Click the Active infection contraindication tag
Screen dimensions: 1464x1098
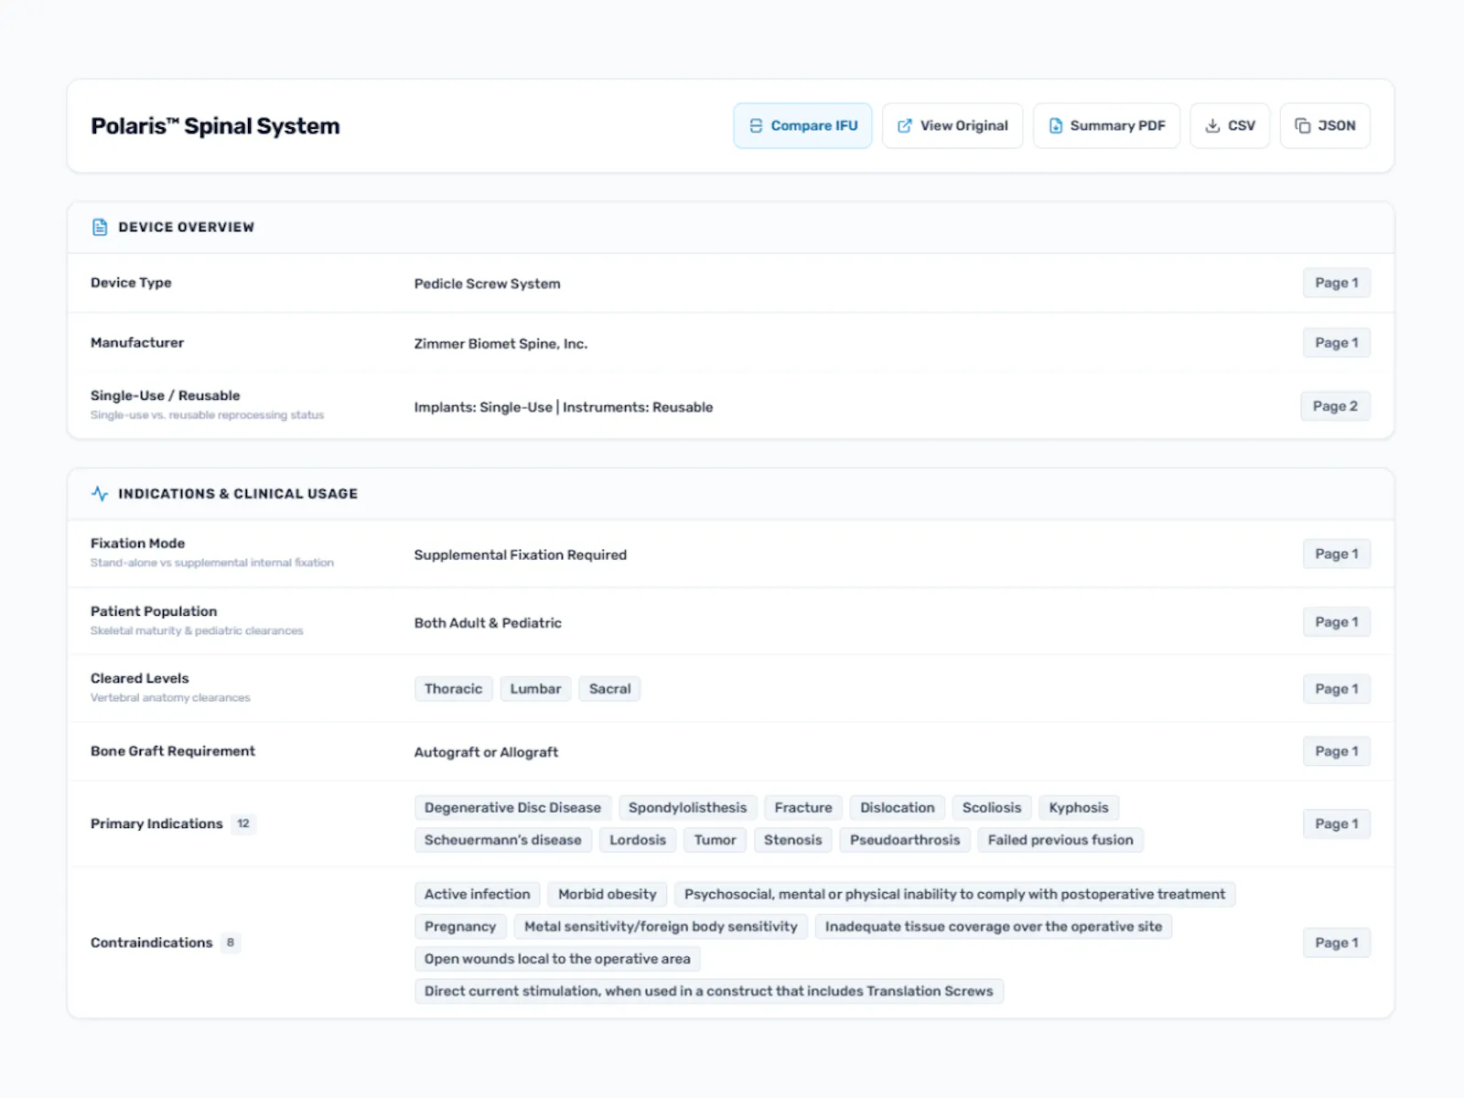(478, 894)
